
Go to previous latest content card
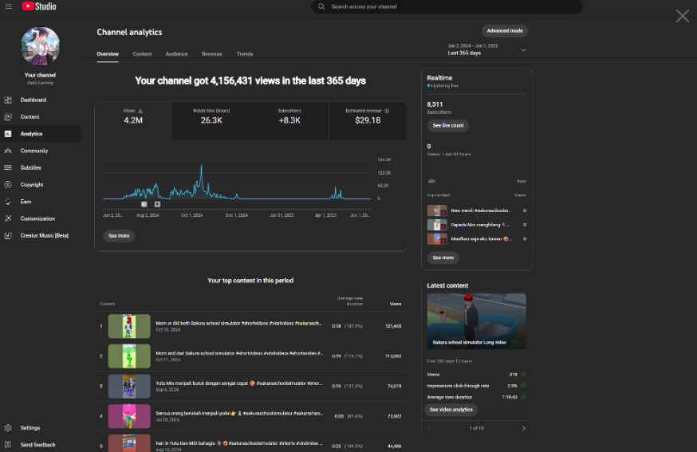pyautogui.click(x=429, y=428)
